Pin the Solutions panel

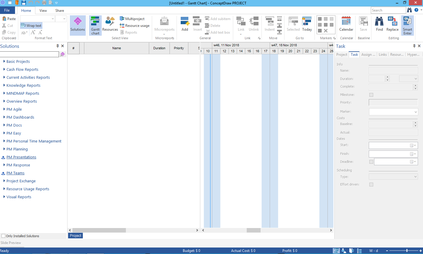coord(57,46)
